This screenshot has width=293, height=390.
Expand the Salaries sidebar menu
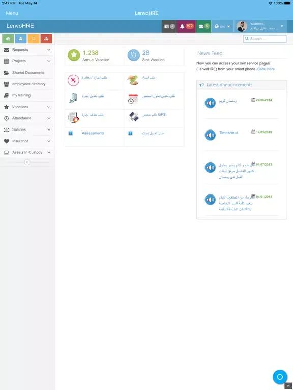[x=27, y=129]
